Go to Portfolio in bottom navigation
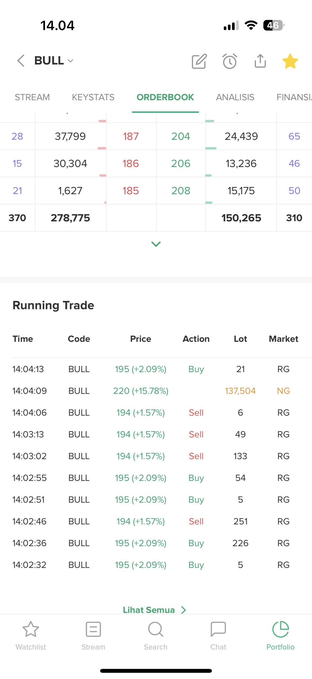This screenshot has width=312, height=679. point(280,636)
